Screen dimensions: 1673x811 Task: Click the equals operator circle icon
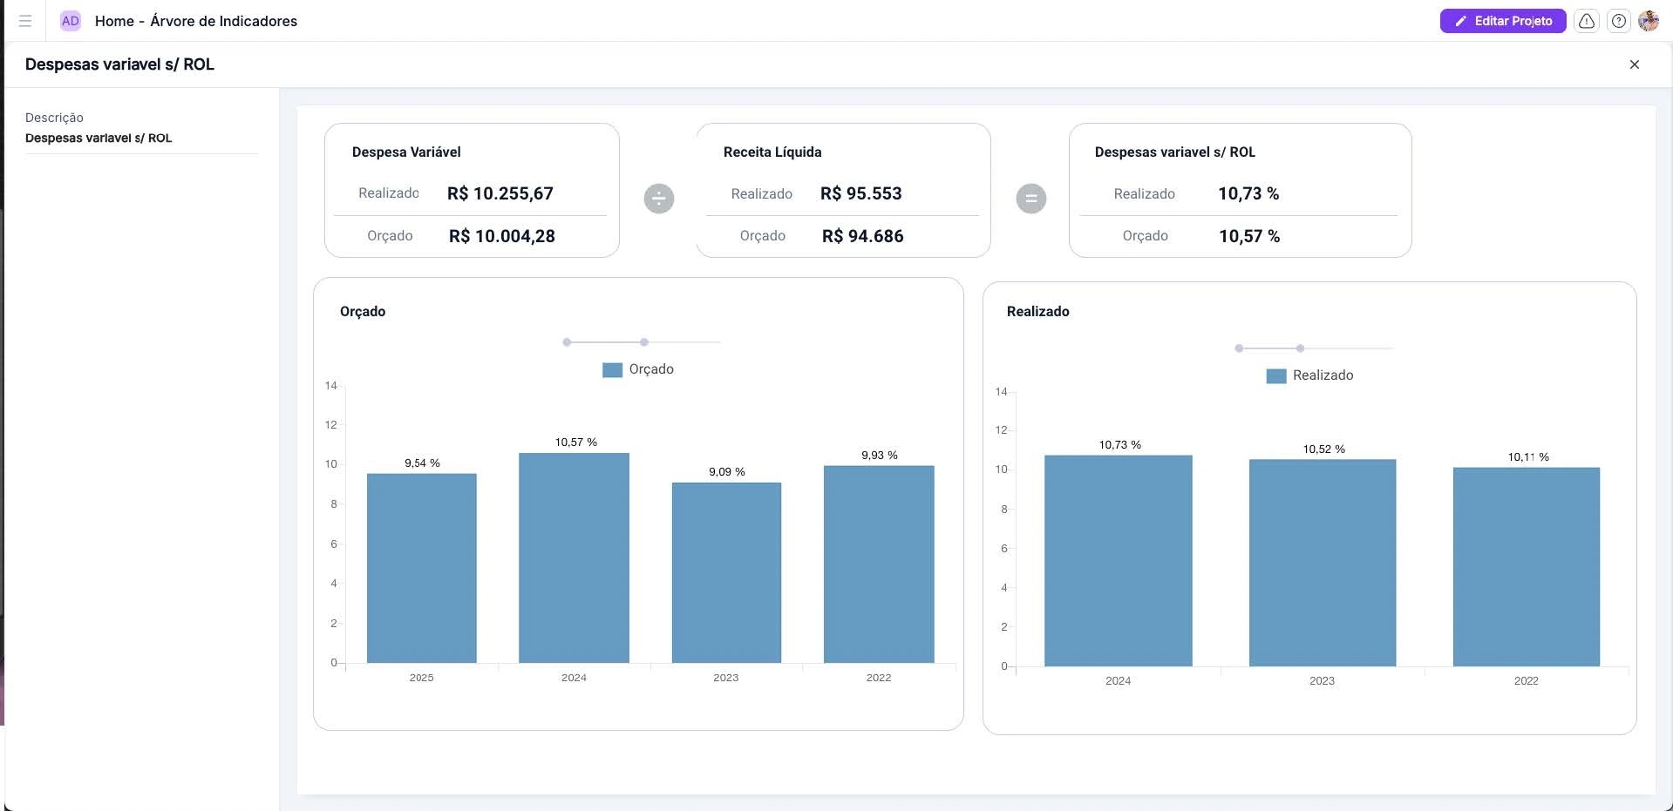pyautogui.click(x=1031, y=199)
